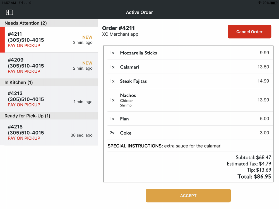
Task: Click PAY ON PICKUP under order #4213
Action: [24, 105]
